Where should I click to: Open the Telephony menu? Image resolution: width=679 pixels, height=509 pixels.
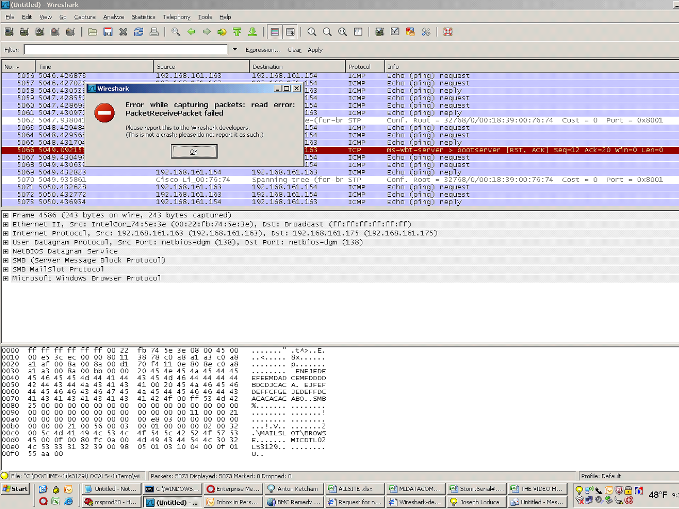pos(177,17)
